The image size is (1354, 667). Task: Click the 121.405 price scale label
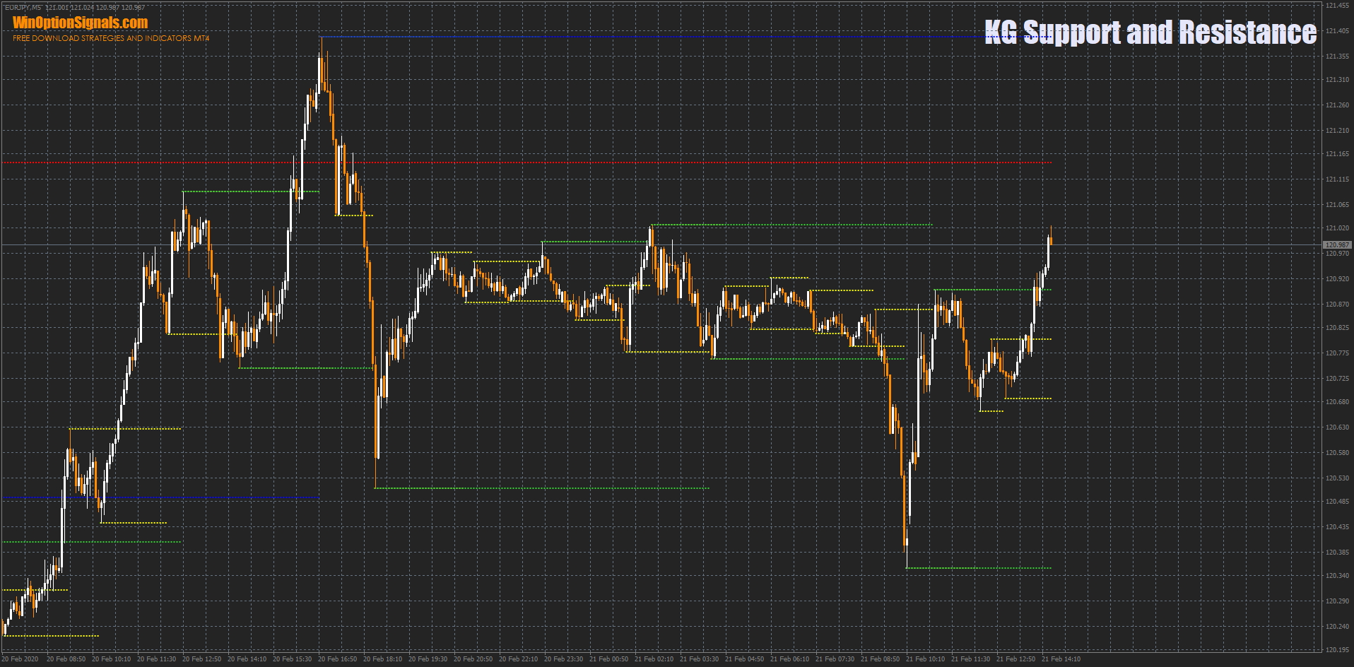pos(1337,31)
